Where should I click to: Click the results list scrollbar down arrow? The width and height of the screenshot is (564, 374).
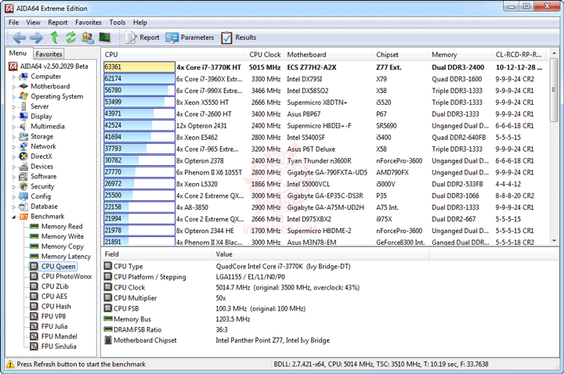(x=554, y=241)
